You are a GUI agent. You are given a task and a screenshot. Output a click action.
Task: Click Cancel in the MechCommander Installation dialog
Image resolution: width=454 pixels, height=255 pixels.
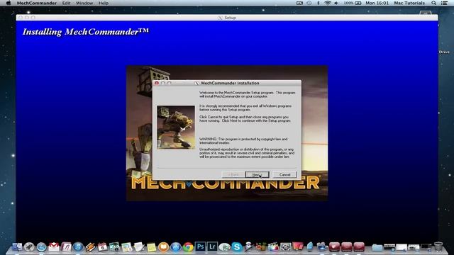(284, 175)
